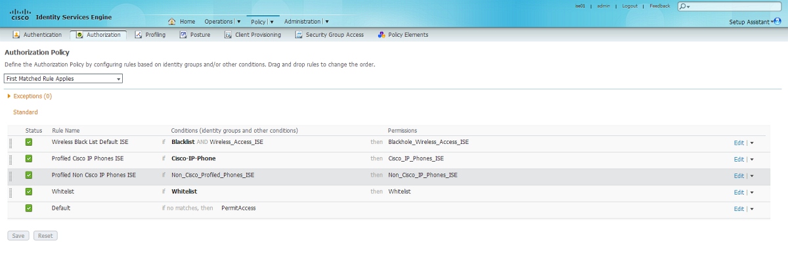
Task: Toggle status of Whitelist rule
Action: (29, 191)
